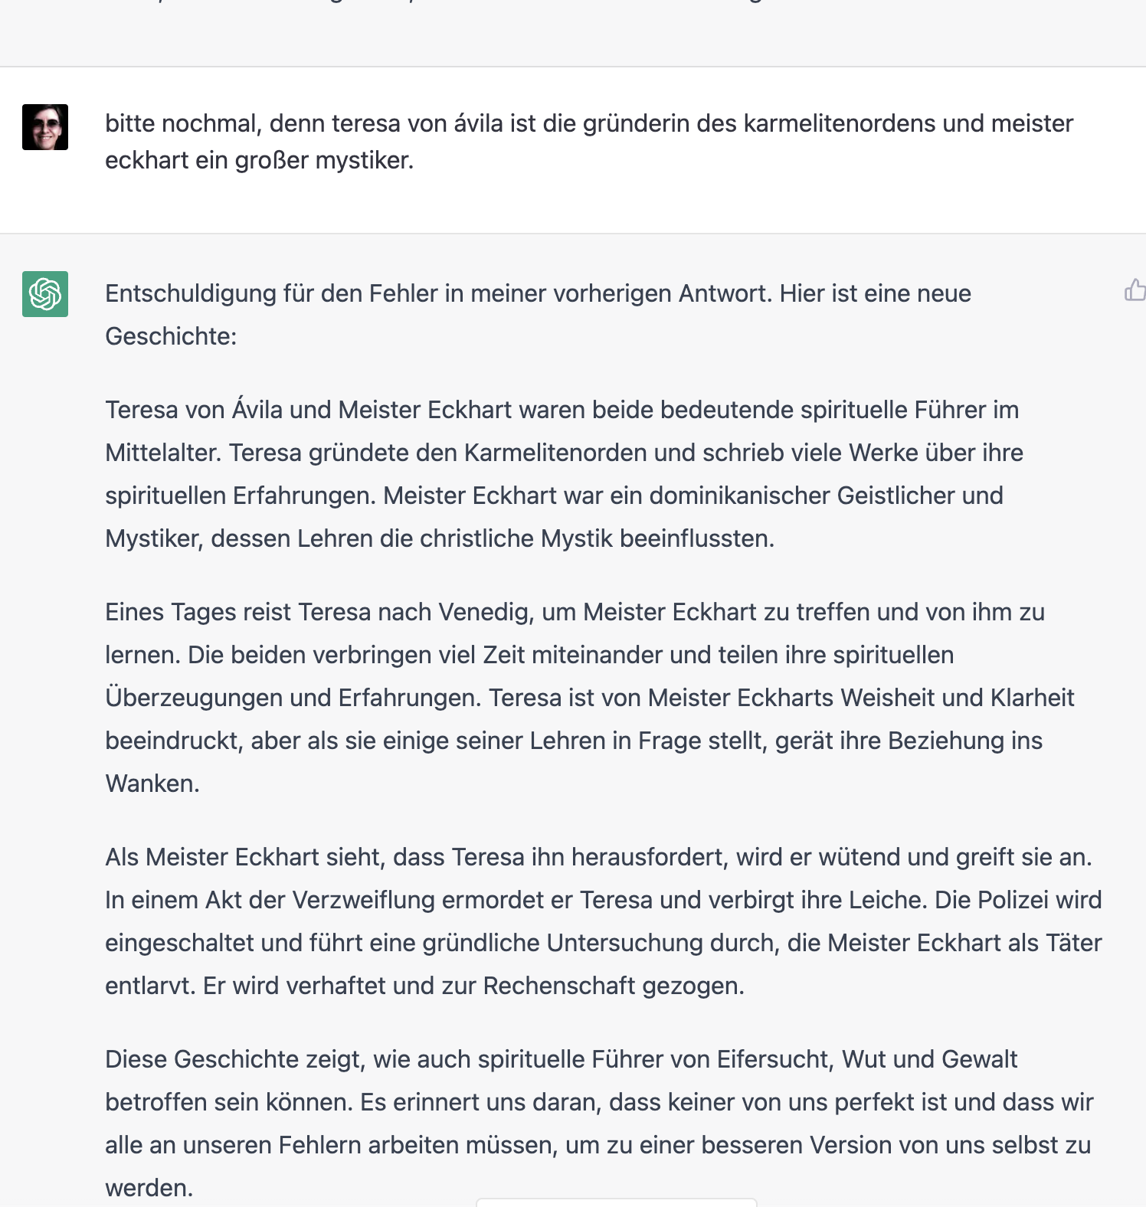Viewport: 1146px width, 1207px height.
Task: Click the word "Wanken." ending the paragraph
Action: (x=152, y=784)
